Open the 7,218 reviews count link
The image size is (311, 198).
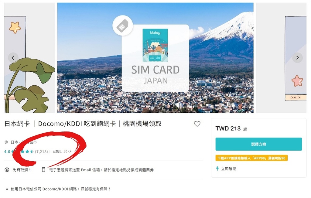[x=41, y=152]
